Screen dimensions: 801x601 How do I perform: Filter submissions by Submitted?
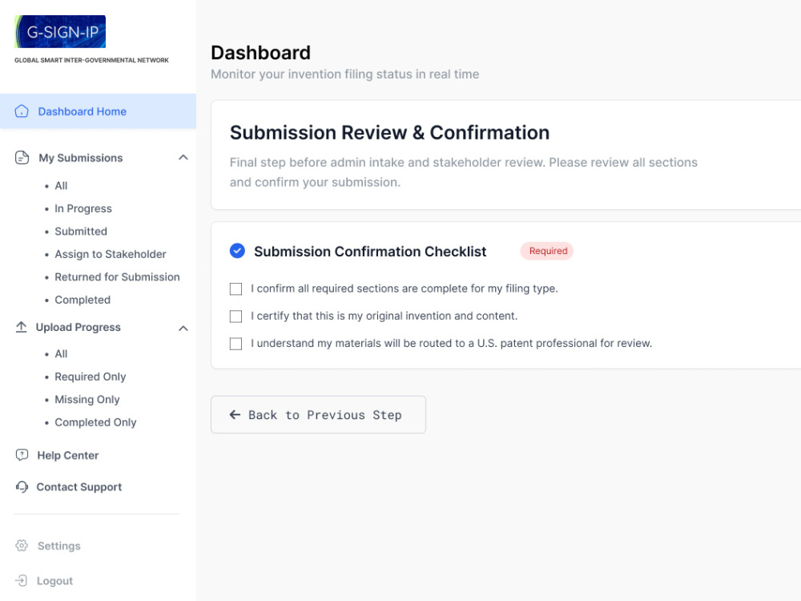[81, 231]
